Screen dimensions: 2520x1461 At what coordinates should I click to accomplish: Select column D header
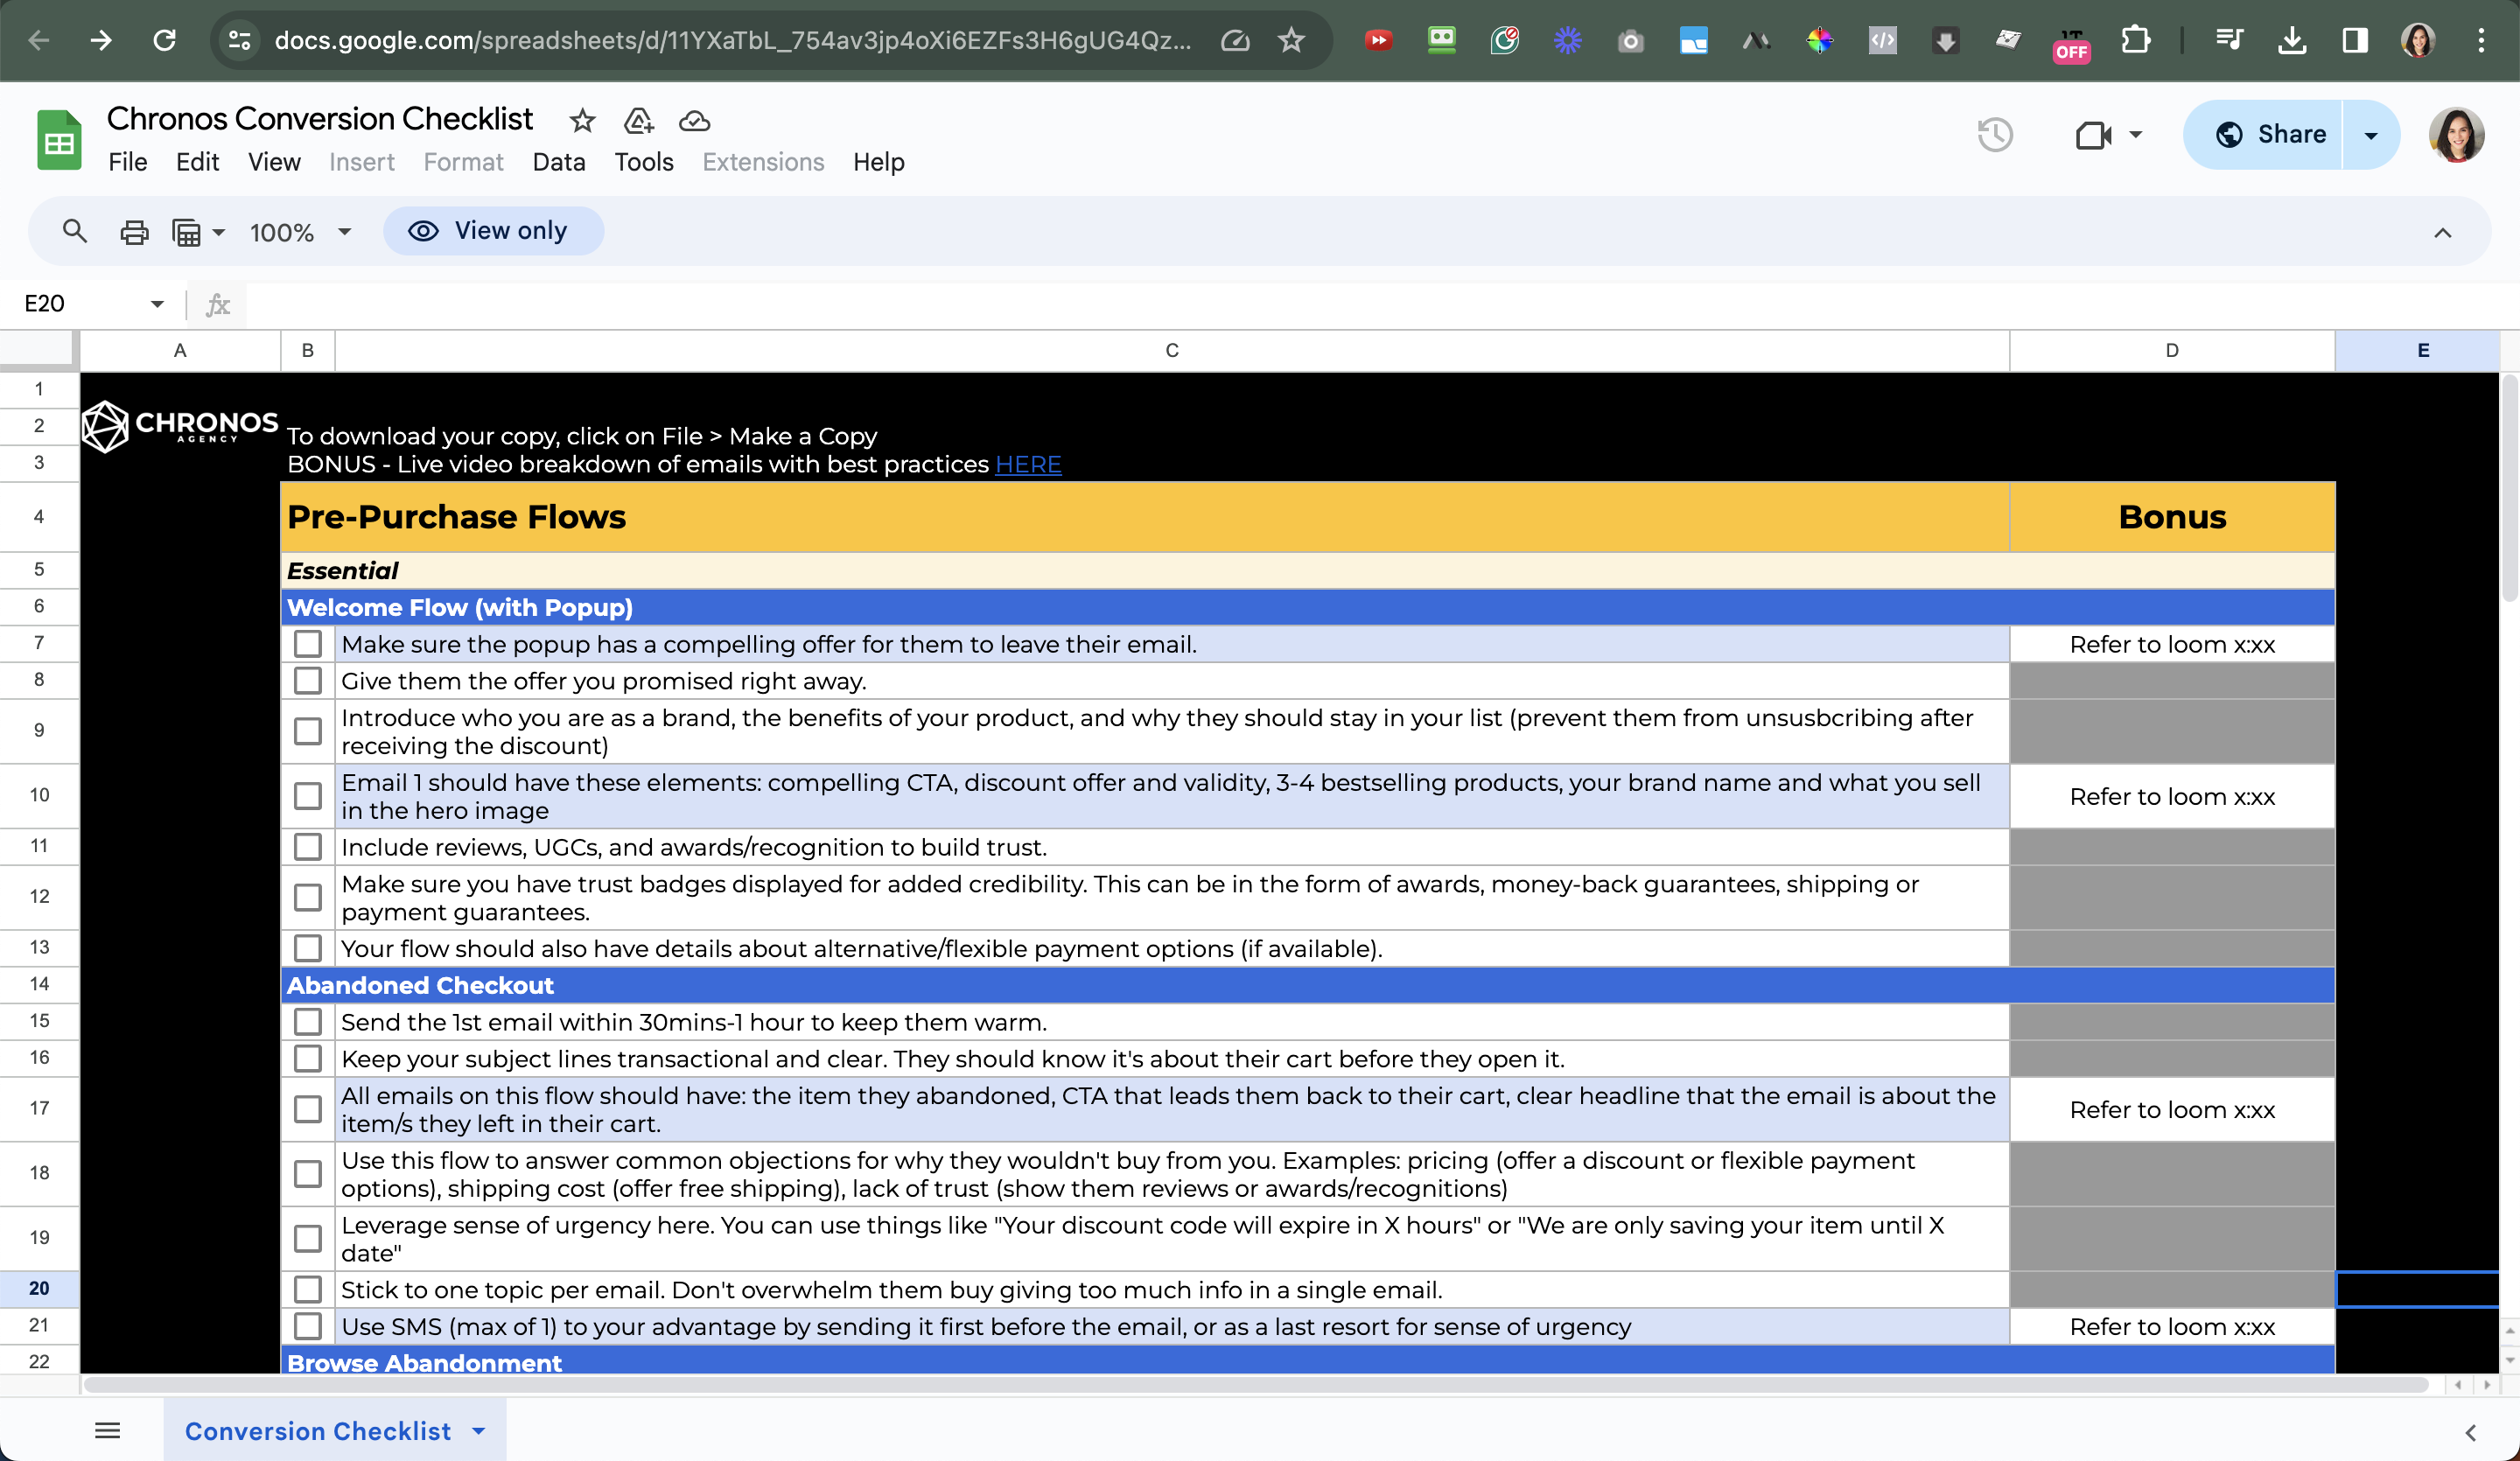2172,350
